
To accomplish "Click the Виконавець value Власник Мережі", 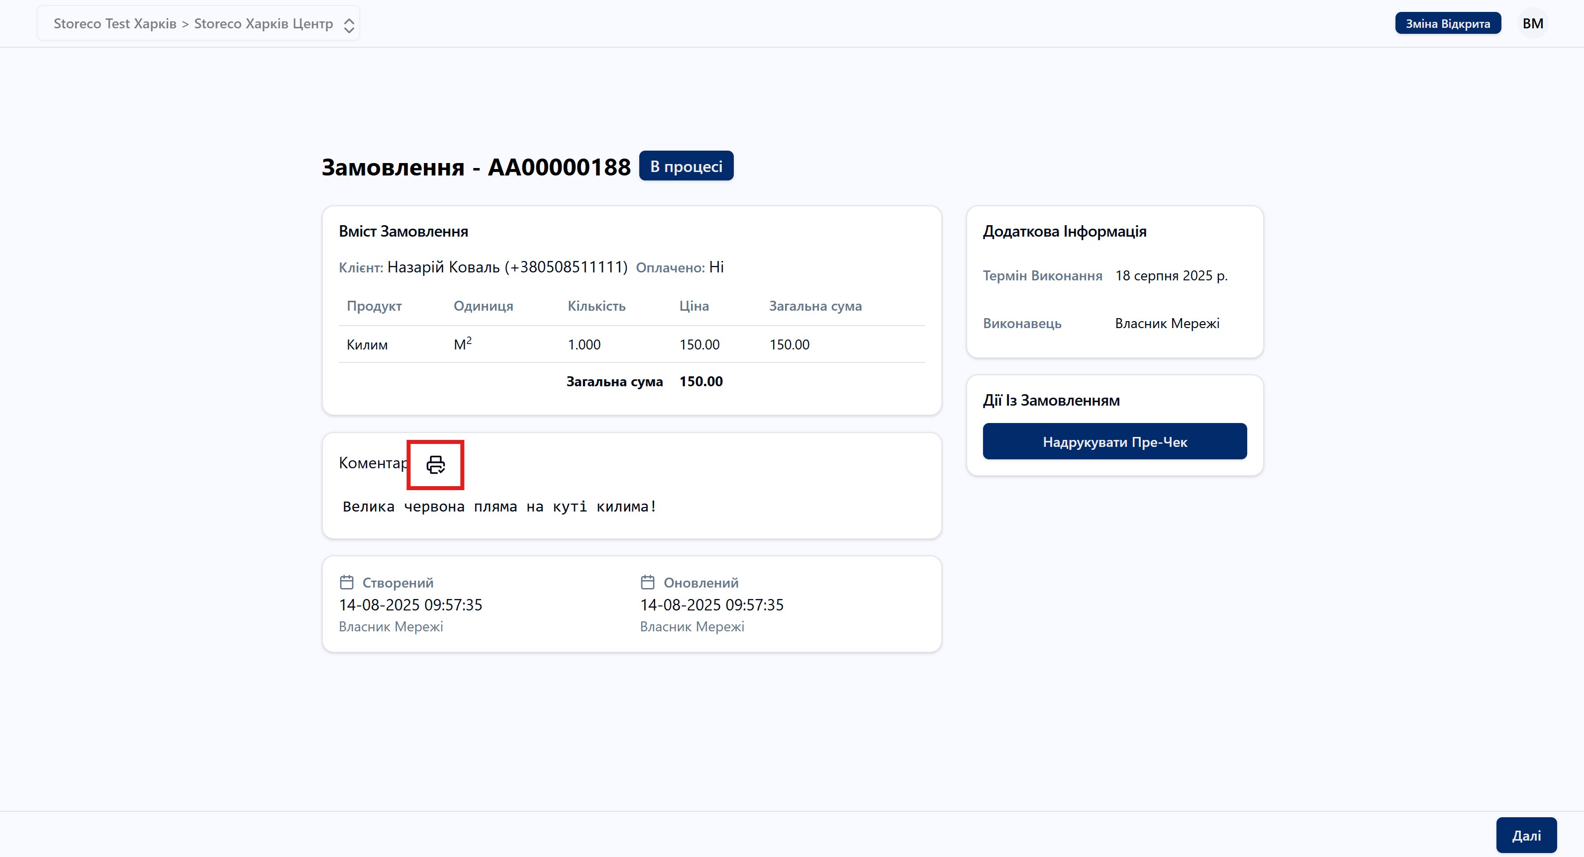I will point(1167,323).
